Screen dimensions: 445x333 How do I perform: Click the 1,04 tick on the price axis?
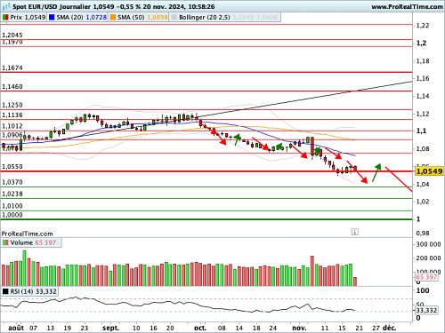[423, 184]
